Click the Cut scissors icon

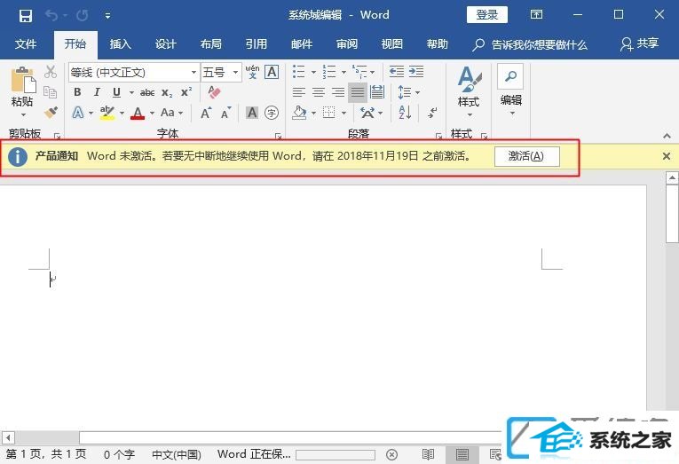pos(51,72)
